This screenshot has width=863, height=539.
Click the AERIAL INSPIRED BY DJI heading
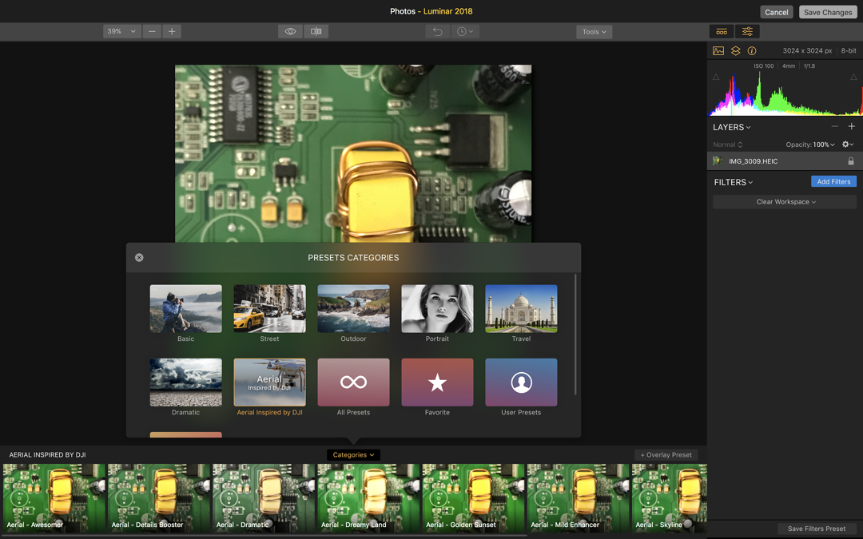coord(47,455)
